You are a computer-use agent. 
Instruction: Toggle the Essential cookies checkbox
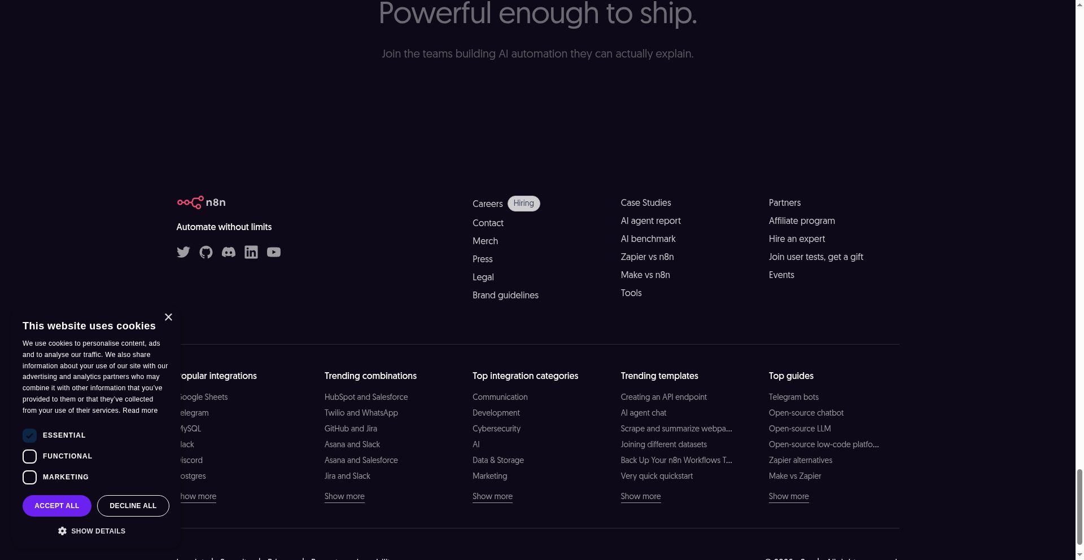coord(29,435)
